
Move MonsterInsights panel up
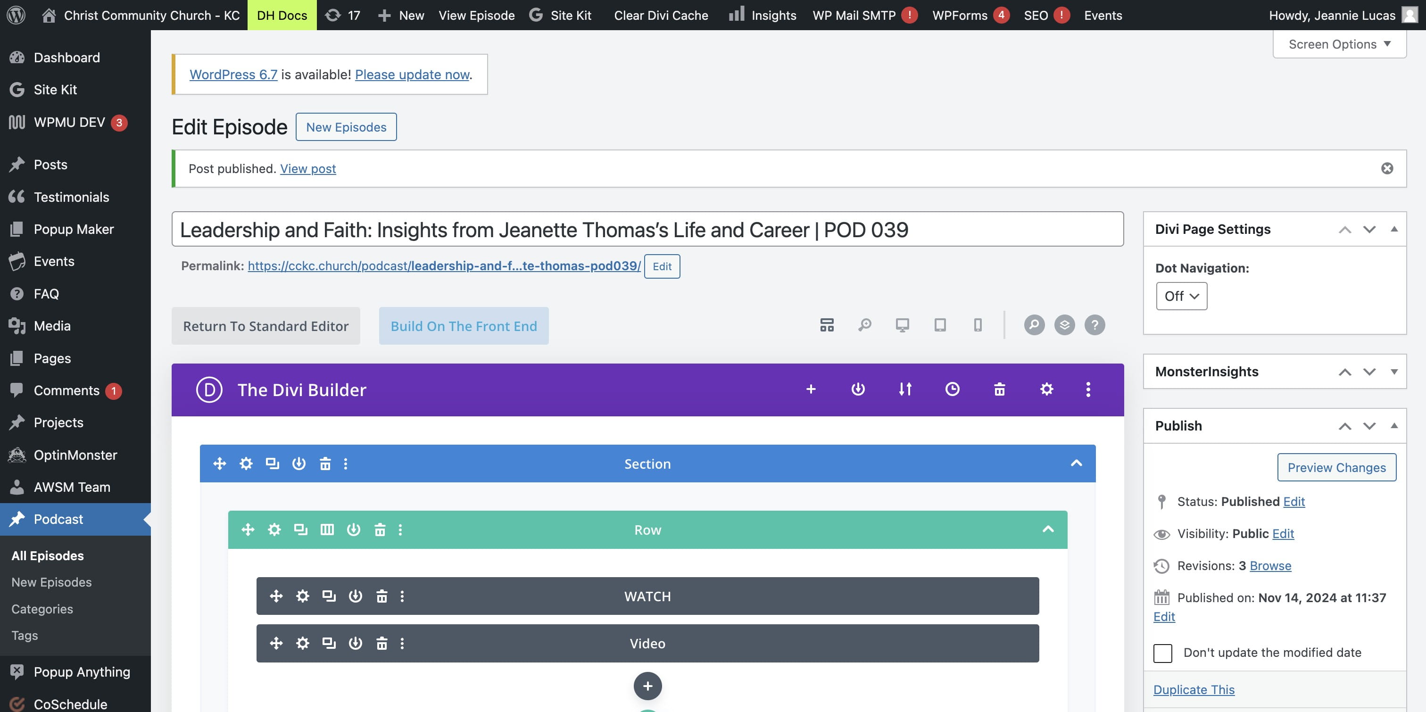coord(1344,372)
